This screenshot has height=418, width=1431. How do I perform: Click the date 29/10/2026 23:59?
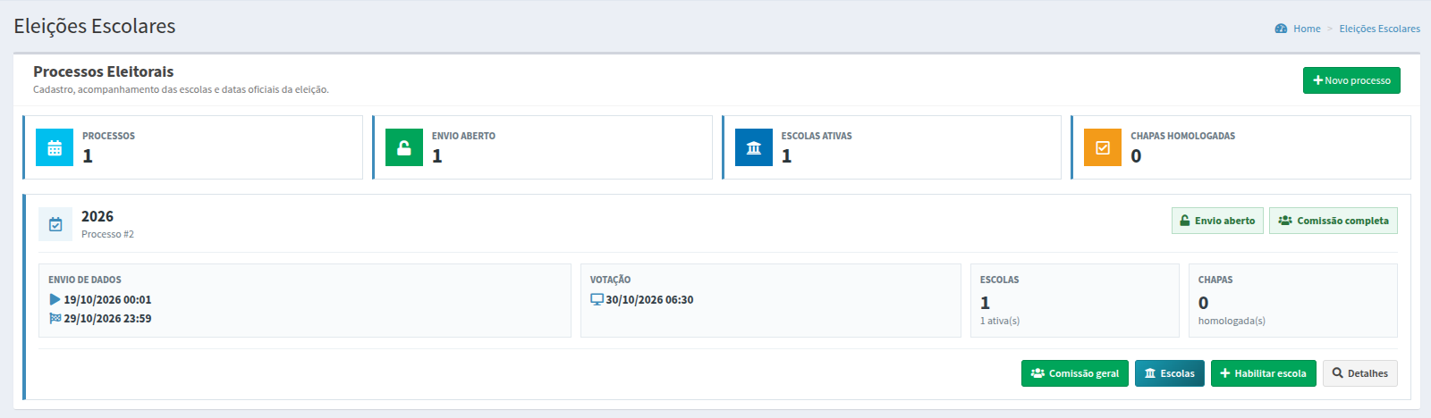coord(107,318)
